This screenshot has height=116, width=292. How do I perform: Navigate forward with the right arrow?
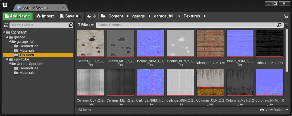tap(94, 16)
